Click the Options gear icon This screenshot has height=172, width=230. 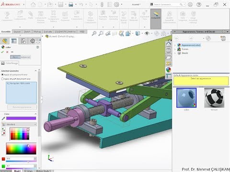pyautogui.click(x=117, y=4)
